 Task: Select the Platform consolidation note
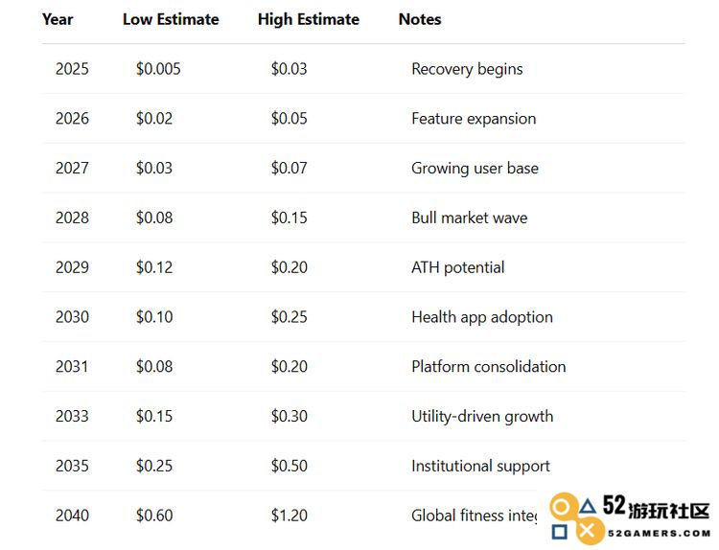coord(488,367)
